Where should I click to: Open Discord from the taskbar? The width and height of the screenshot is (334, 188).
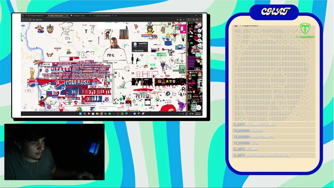point(143,114)
